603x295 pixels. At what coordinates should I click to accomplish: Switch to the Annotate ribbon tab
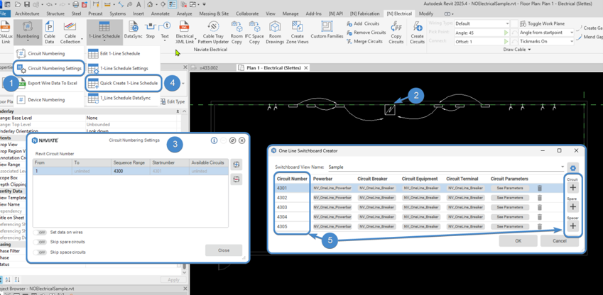[160, 13]
